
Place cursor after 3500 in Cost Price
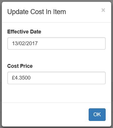[x=31, y=78]
